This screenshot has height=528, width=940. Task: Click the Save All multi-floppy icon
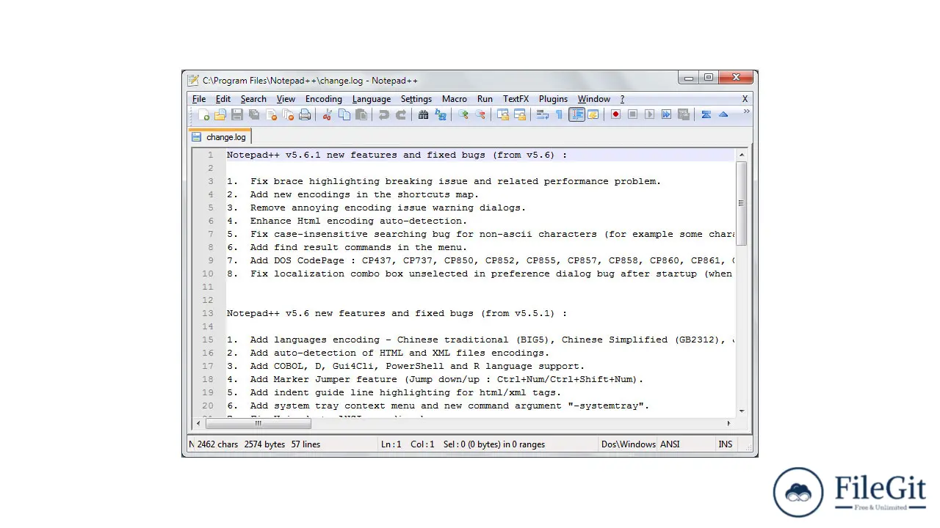254,114
